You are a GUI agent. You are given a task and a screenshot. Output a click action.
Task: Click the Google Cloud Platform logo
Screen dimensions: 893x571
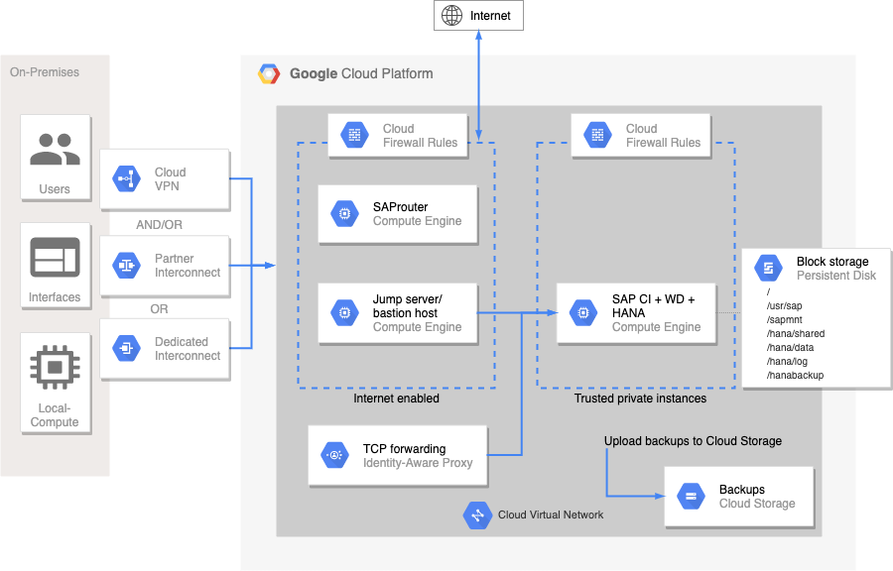click(269, 74)
